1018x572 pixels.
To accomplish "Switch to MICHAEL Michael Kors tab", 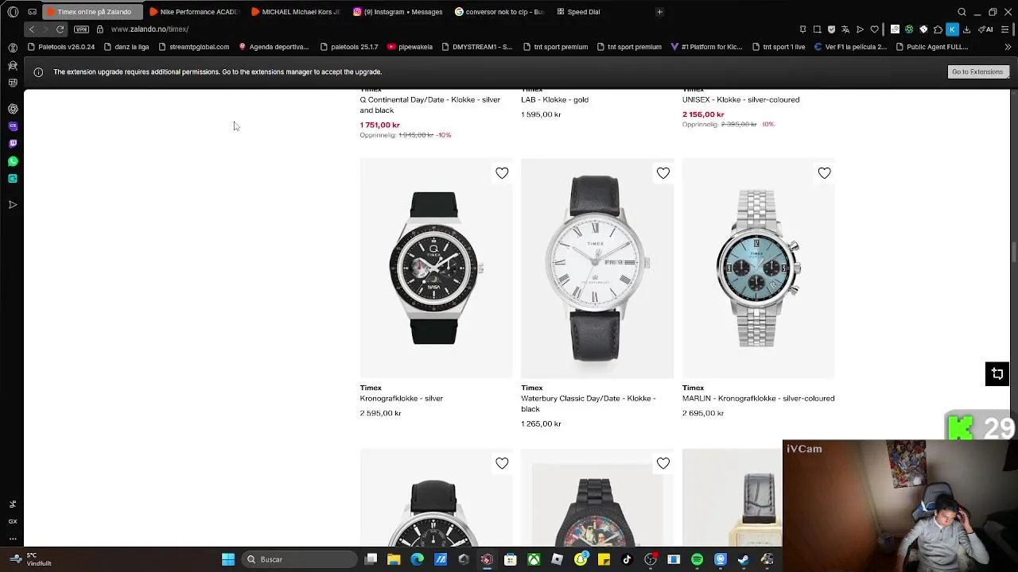I will (296, 12).
